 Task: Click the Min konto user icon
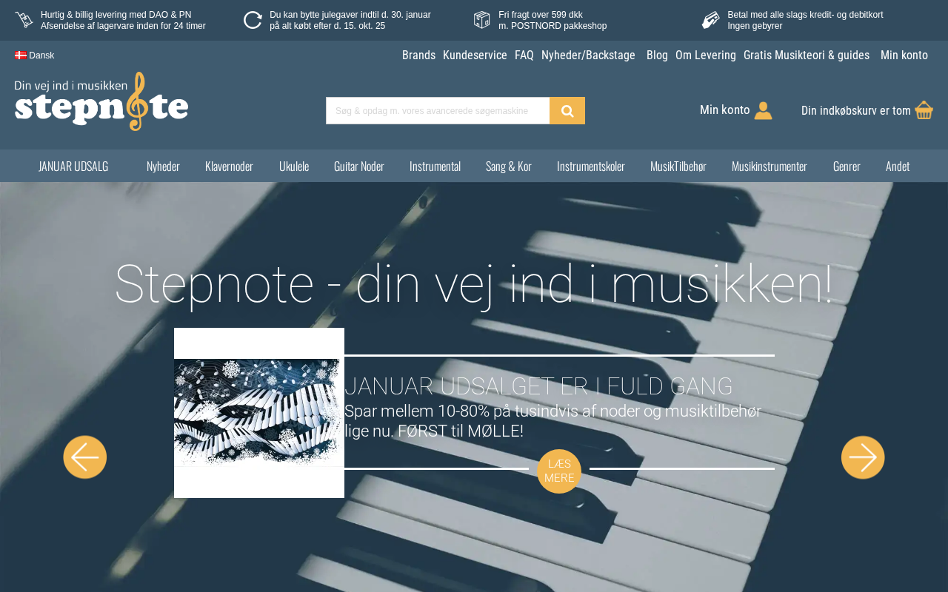763,110
